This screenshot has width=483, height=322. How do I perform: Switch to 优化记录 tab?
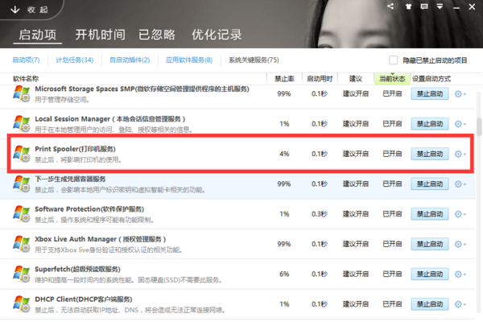click(217, 35)
